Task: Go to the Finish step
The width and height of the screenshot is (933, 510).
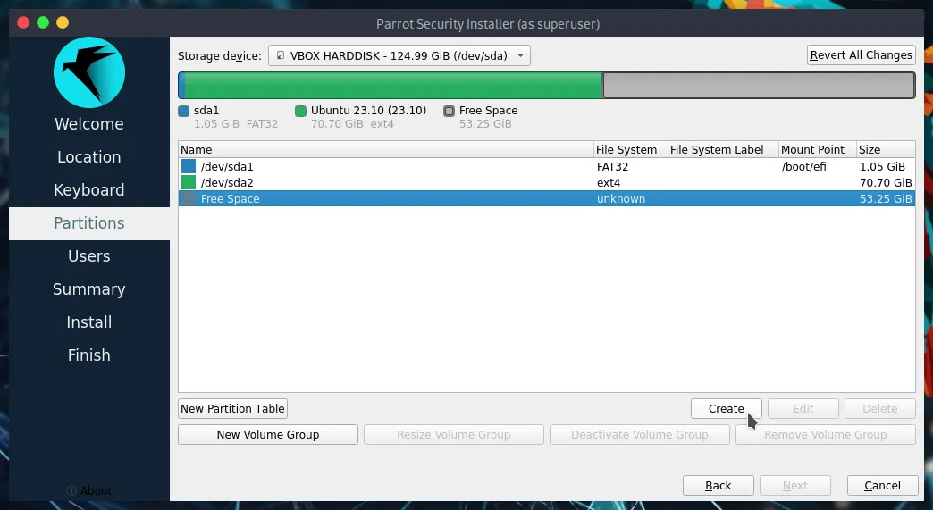Action: [89, 355]
